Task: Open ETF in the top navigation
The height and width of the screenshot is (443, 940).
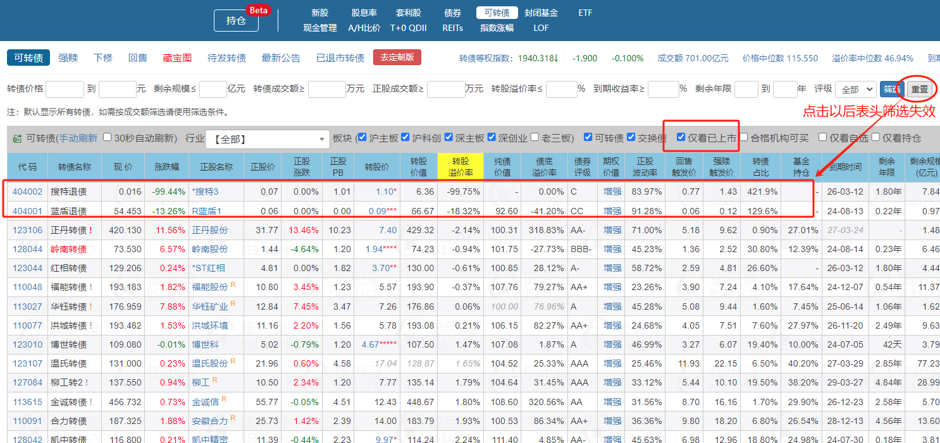Action: tap(585, 13)
